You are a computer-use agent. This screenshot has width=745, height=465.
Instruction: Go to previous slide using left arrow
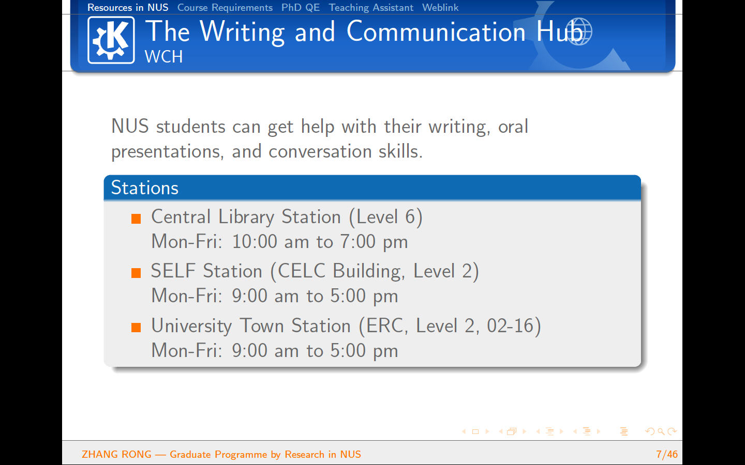pos(464,431)
